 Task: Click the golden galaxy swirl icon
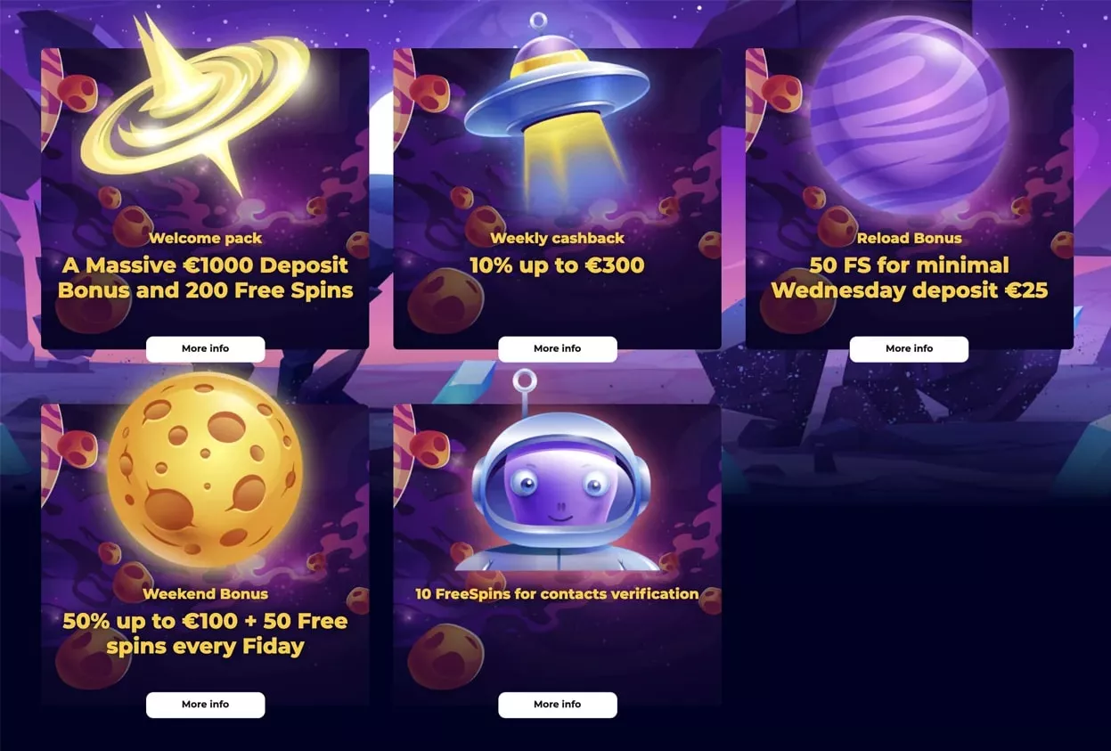pyautogui.click(x=196, y=102)
